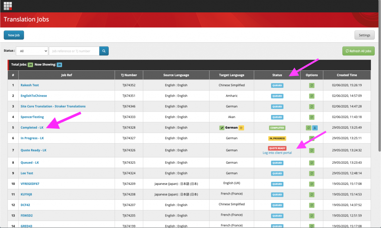Refresh the Completed - LK job
The image size is (381, 228).
click(x=308, y=128)
